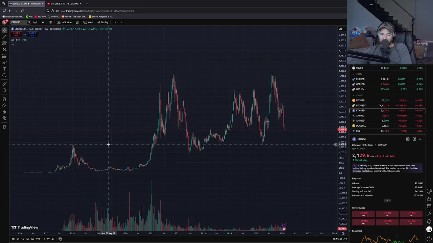Select SILVER in the watchlist
Viewport: 433px width, 243px height.
pyautogui.click(x=387, y=68)
